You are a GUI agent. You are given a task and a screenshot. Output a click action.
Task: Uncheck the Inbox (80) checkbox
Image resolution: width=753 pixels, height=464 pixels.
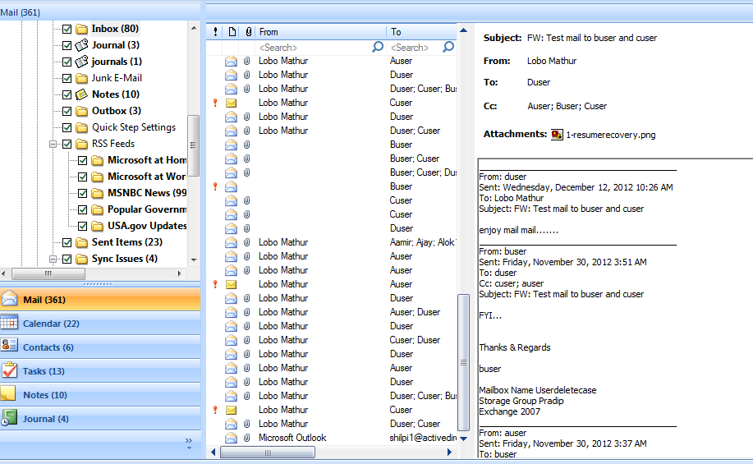click(67, 30)
